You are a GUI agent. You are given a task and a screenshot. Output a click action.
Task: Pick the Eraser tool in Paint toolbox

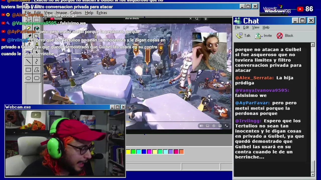point(28,28)
